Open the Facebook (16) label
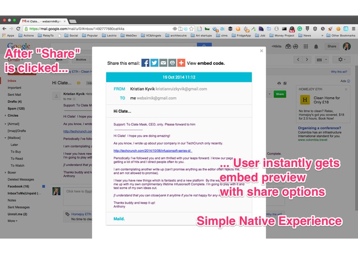Screen dimensions: 358x254 click(x=18, y=186)
